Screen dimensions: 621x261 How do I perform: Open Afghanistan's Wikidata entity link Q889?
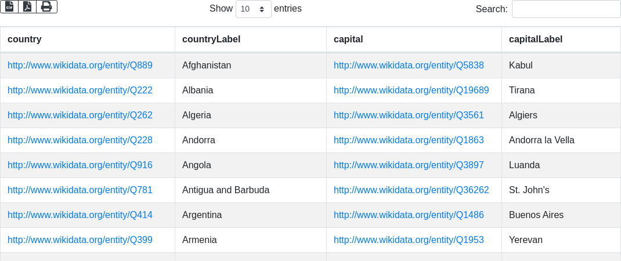point(80,66)
